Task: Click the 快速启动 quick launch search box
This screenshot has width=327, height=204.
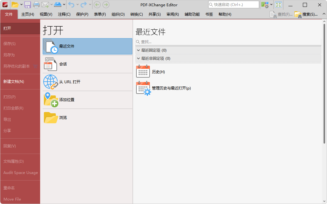Action: tap(234, 5)
